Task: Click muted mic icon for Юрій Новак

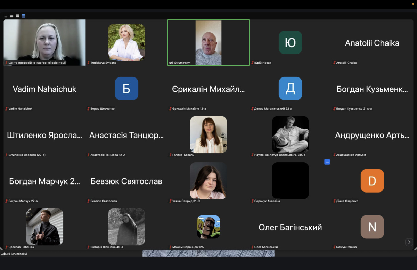Action: click(x=253, y=63)
